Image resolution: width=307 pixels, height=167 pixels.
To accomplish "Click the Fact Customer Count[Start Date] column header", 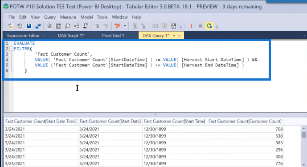I will 110,122.
